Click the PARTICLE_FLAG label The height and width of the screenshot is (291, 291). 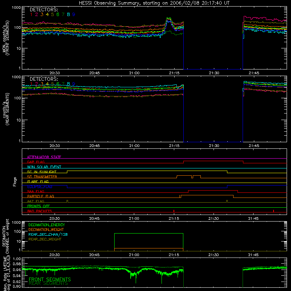[x=41, y=196]
